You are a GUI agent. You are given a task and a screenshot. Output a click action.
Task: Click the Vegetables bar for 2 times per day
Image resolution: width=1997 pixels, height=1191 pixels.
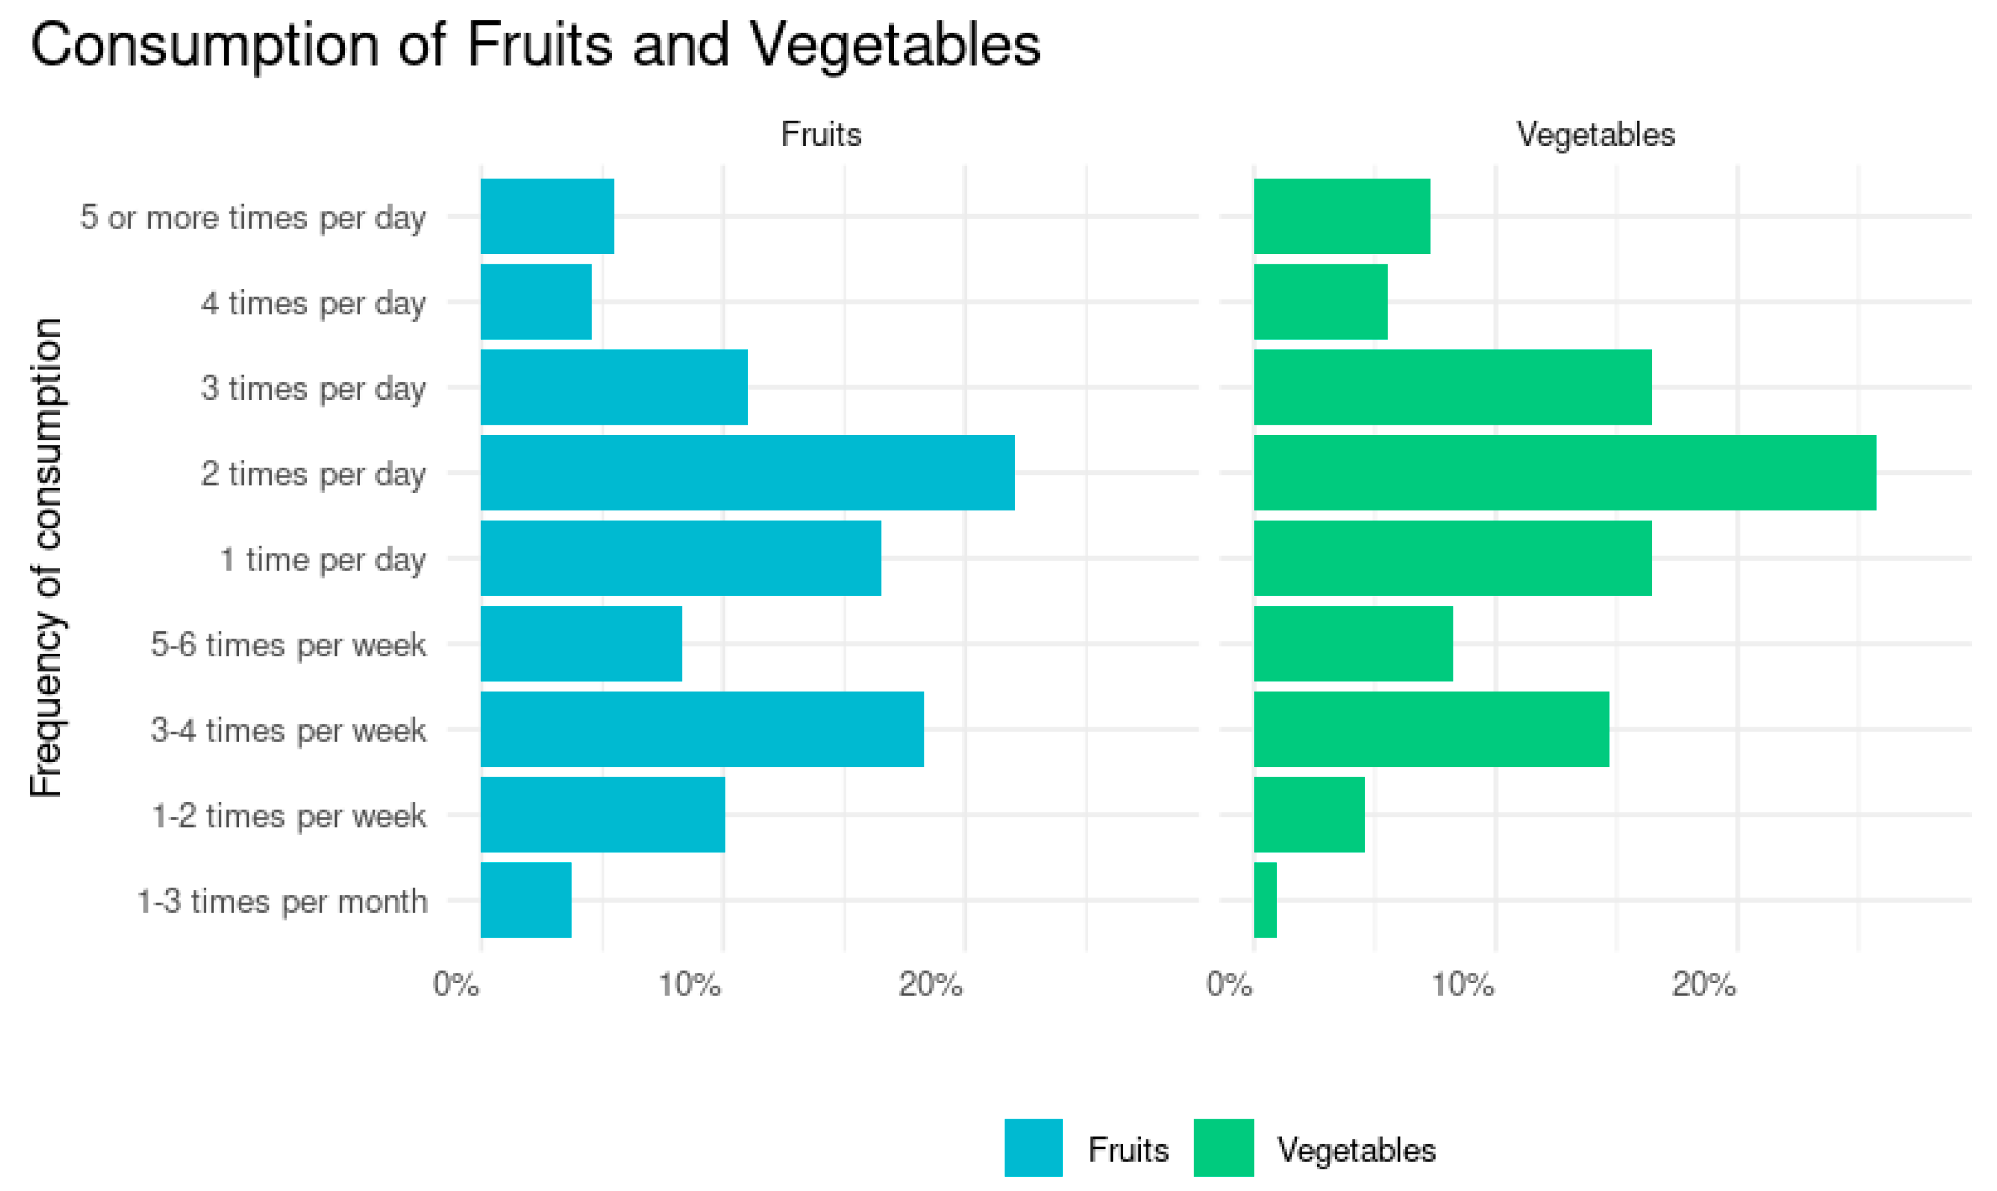[1564, 473]
